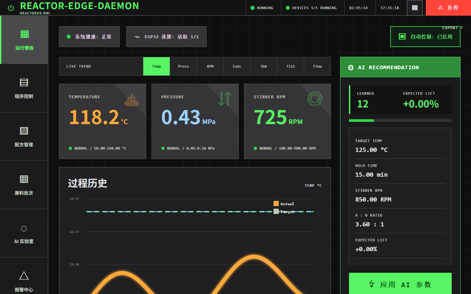Click NORMAL / 100.00-900.00 RPM status line
Screen dimensions: 471x294
(x=285, y=148)
